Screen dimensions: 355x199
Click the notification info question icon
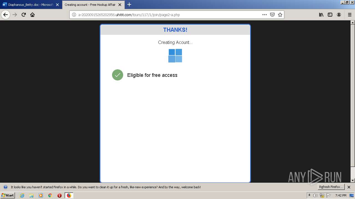click(5, 187)
